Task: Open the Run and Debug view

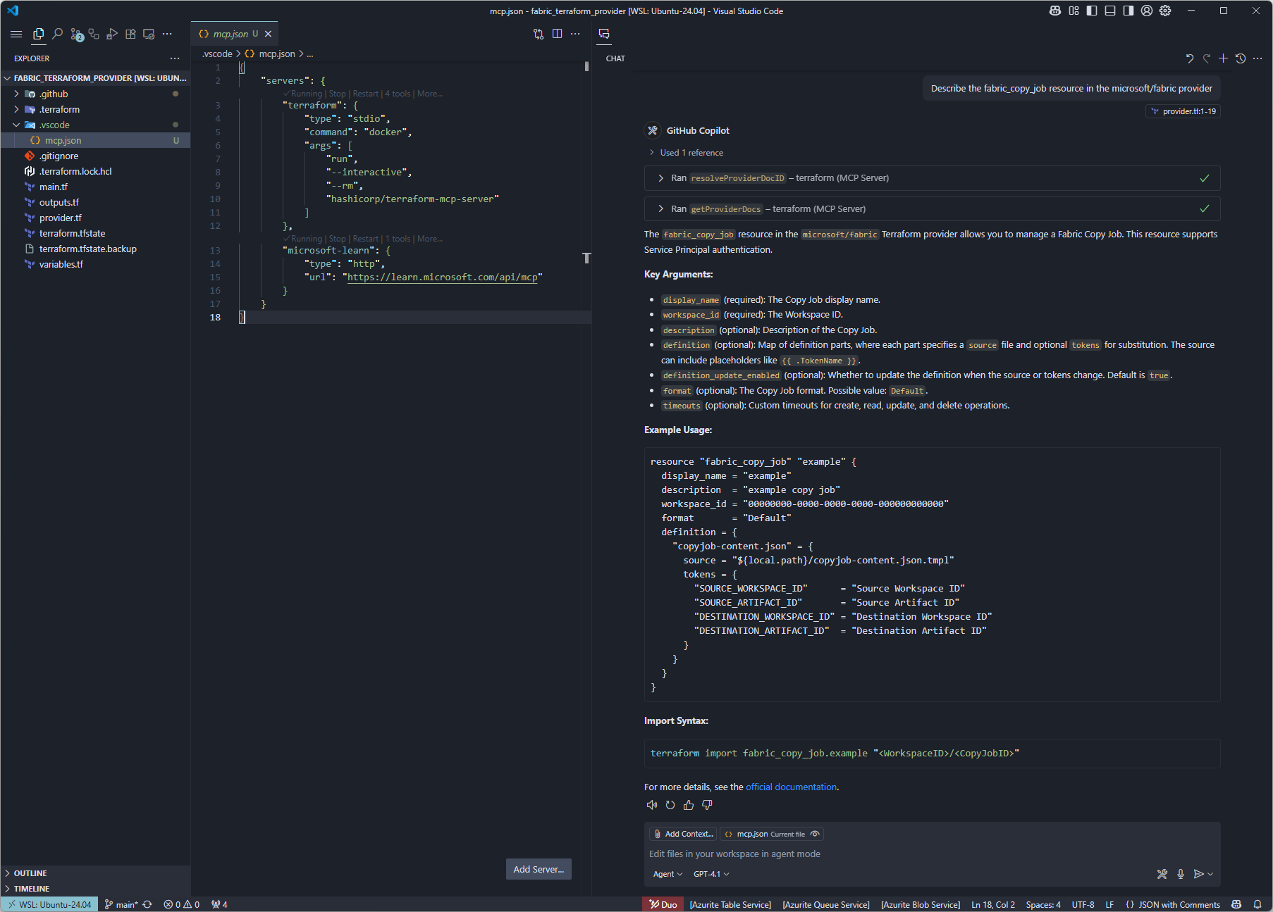Action: (112, 33)
